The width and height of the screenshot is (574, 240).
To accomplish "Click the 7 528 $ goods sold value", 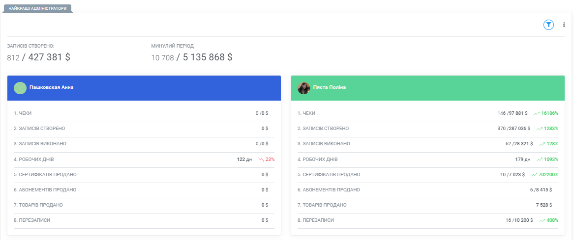I will (x=544, y=205).
